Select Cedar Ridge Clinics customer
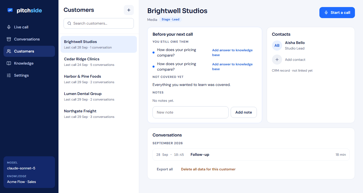The width and height of the screenshot is (363, 193). tap(99, 62)
